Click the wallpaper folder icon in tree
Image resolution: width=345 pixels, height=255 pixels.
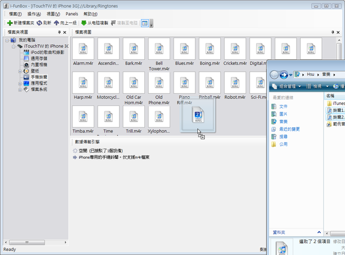point(26,71)
